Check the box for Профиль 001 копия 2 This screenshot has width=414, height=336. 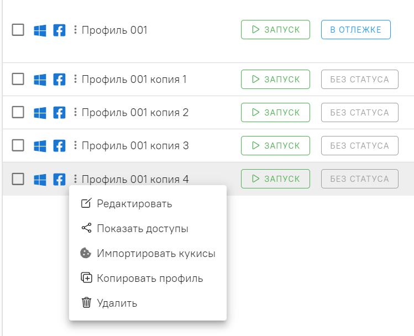18,112
